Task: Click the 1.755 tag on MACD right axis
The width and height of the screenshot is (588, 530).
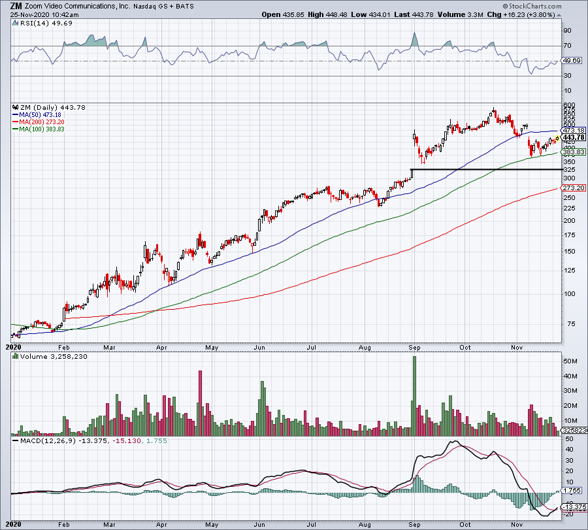Action: [x=572, y=491]
